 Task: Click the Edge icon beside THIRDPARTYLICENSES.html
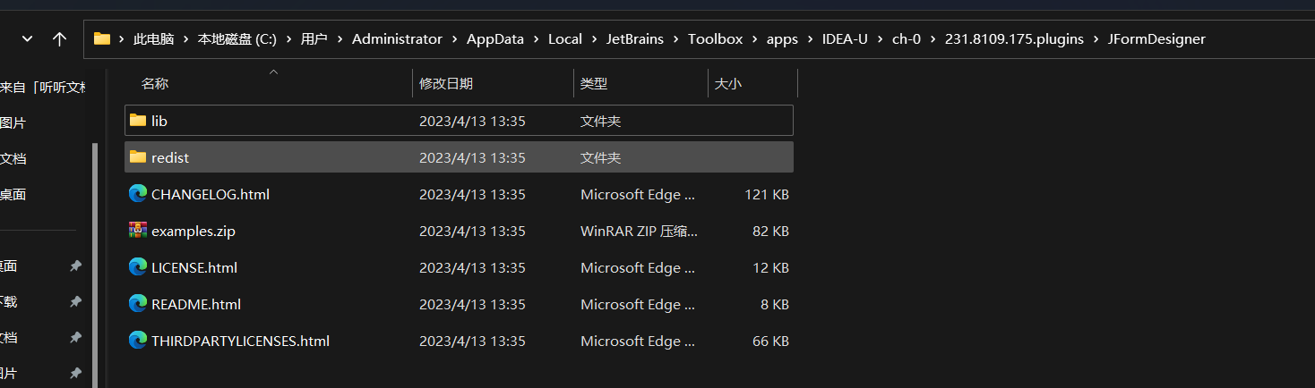pos(138,341)
